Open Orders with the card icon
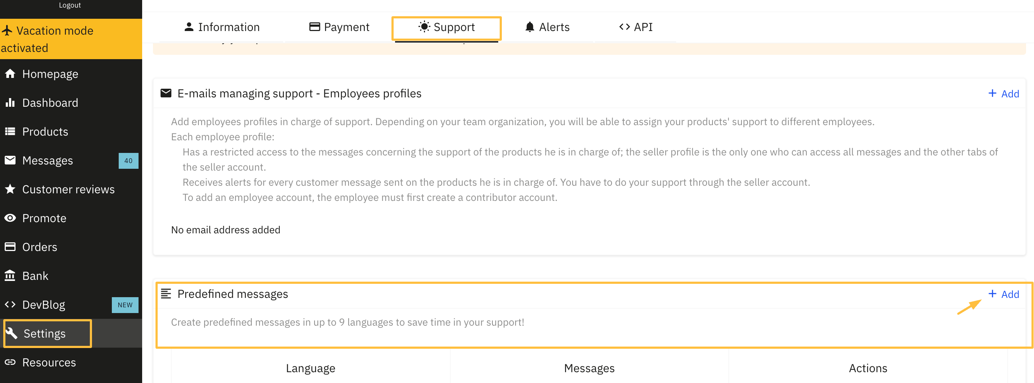The image size is (1034, 383). [x=10, y=247]
